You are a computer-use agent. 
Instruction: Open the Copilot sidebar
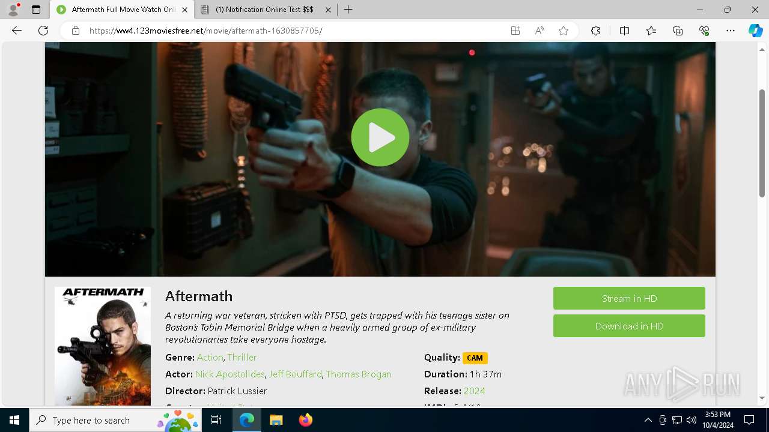click(x=755, y=31)
